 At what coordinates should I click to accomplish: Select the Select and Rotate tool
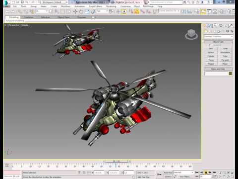pyautogui.click(x=81, y=11)
